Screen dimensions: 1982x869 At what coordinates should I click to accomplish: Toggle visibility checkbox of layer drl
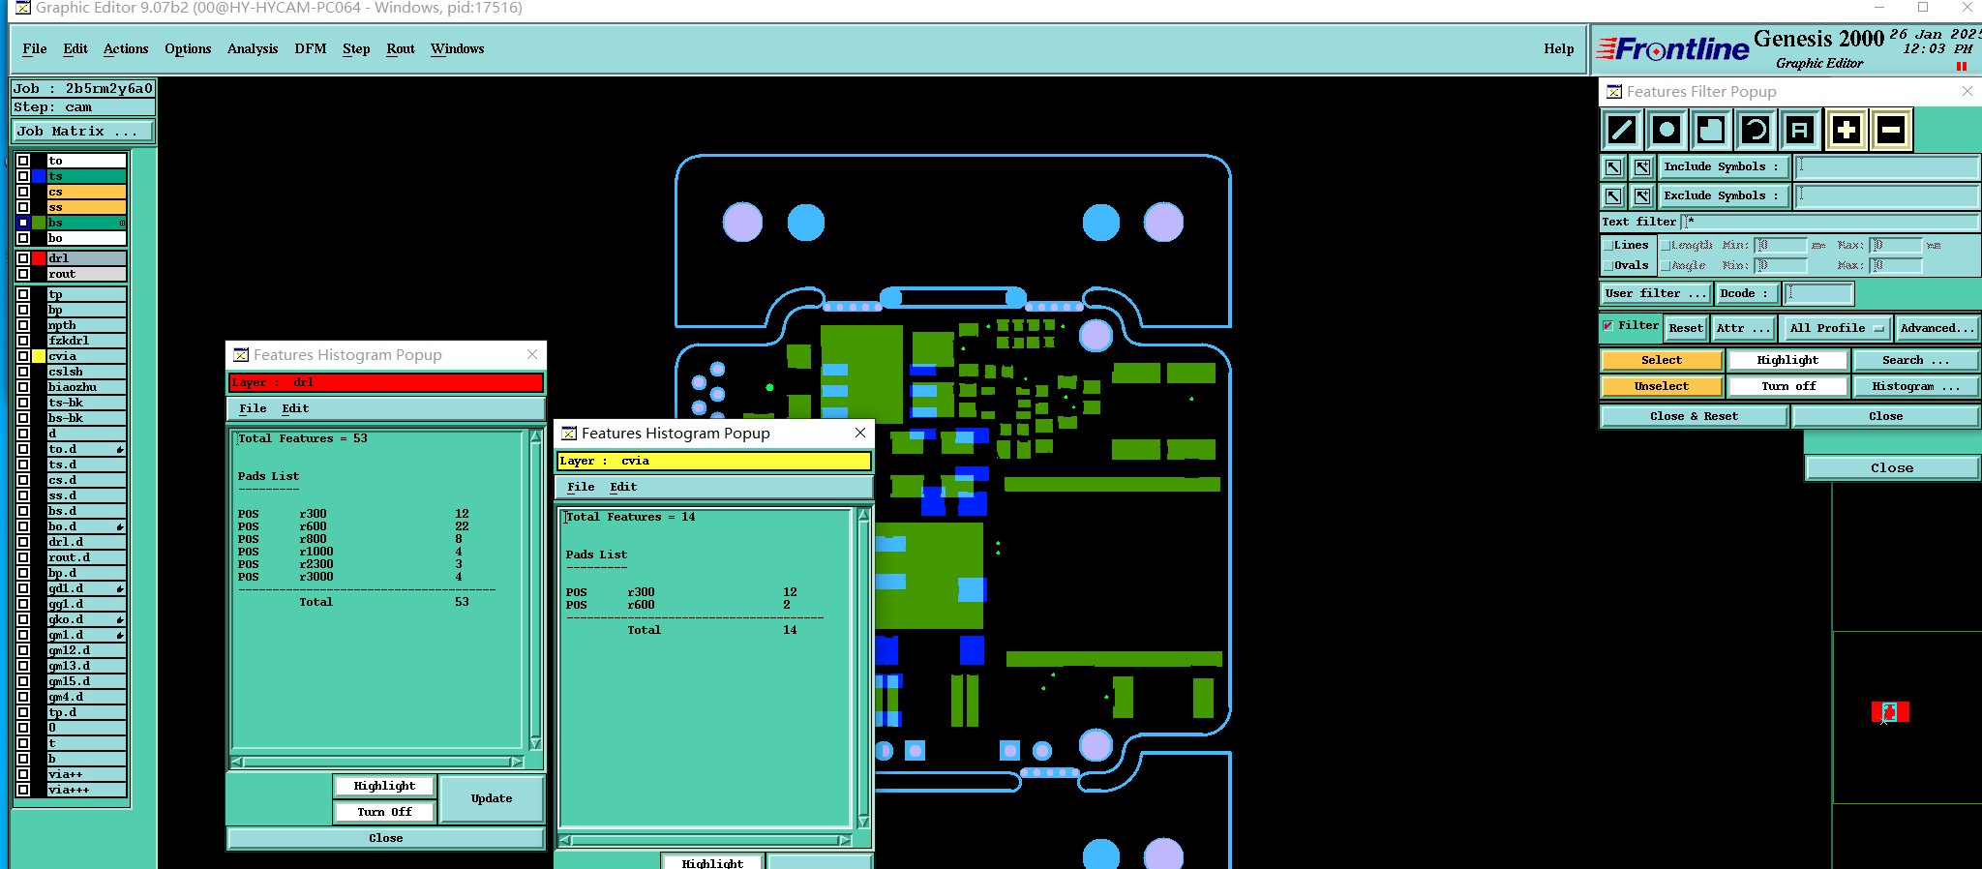coord(23,258)
